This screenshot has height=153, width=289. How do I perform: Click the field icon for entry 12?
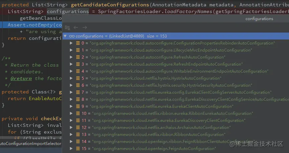tap(78, 127)
